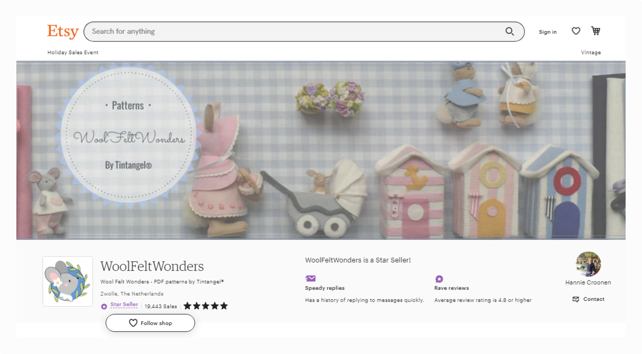
Task: Open the Vintage category menu
Action: [591, 52]
